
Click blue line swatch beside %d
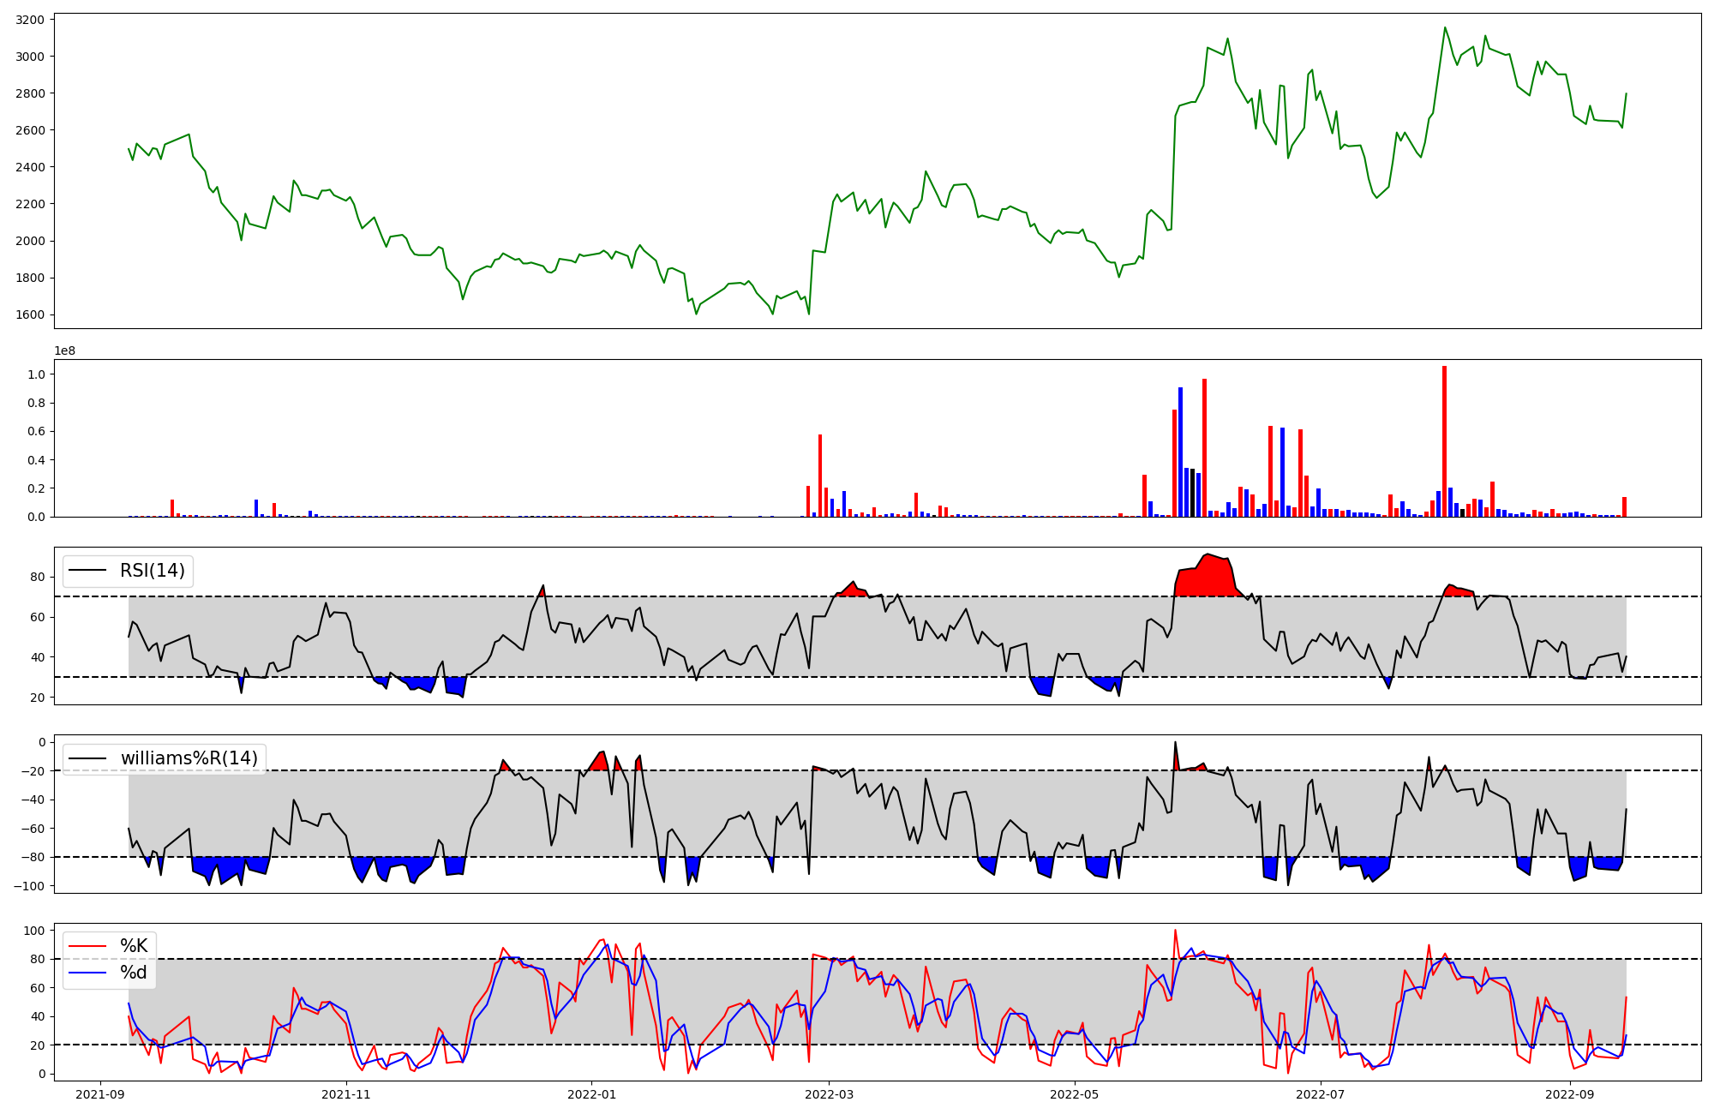click(x=87, y=973)
